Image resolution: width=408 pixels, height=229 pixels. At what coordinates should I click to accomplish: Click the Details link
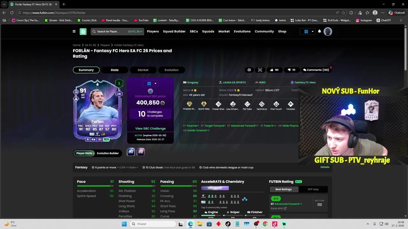pos(325,167)
